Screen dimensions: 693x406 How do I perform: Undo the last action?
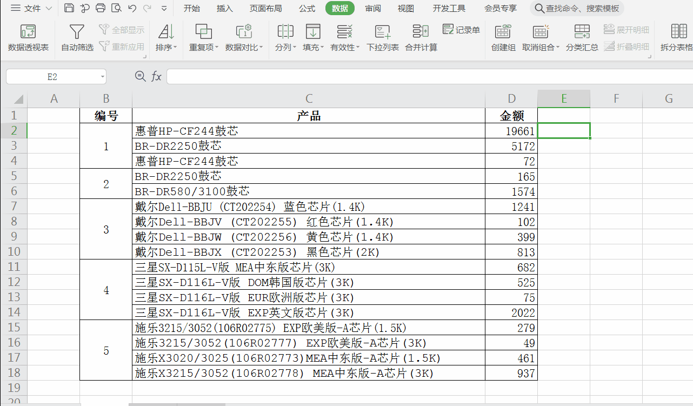coord(131,8)
